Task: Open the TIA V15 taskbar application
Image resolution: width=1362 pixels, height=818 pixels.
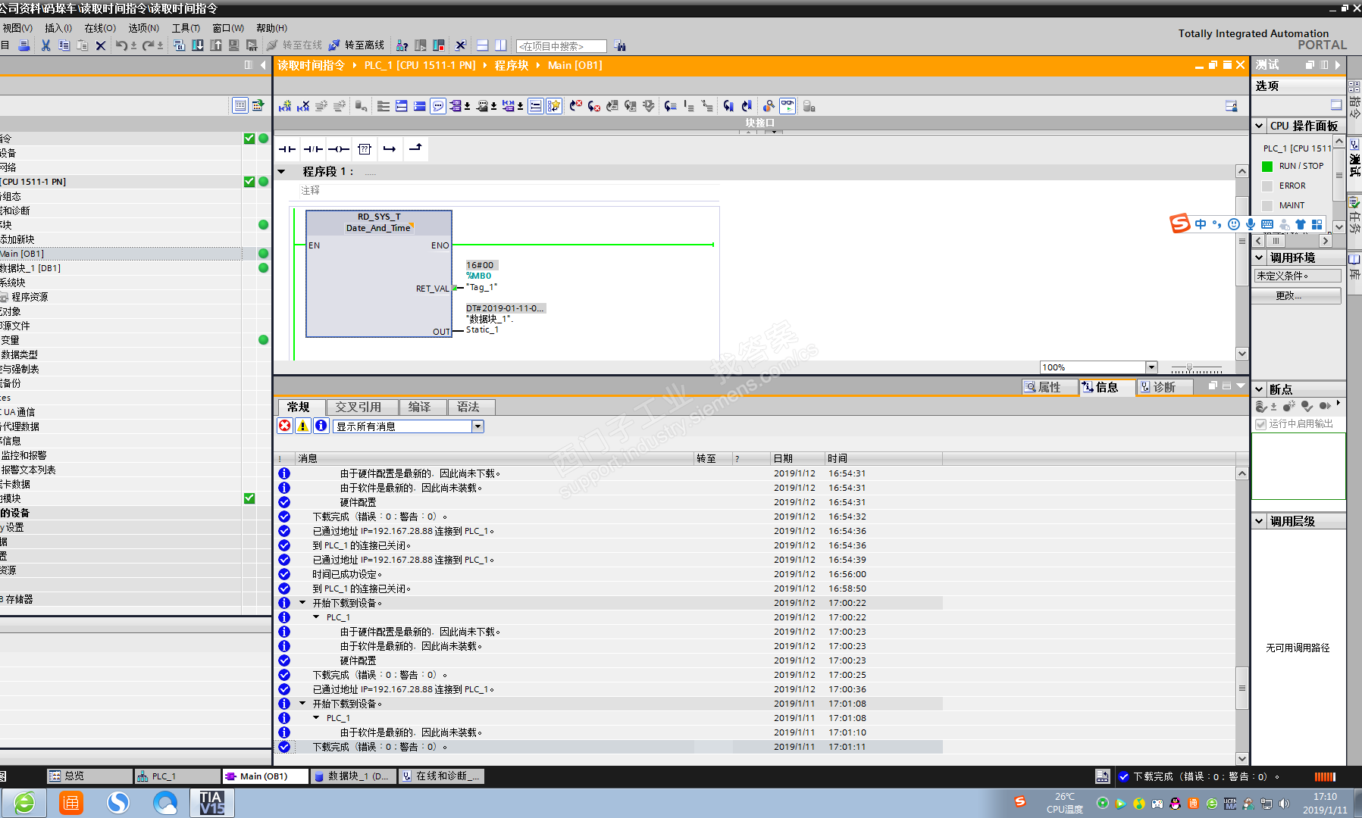Action: coord(211,803)
